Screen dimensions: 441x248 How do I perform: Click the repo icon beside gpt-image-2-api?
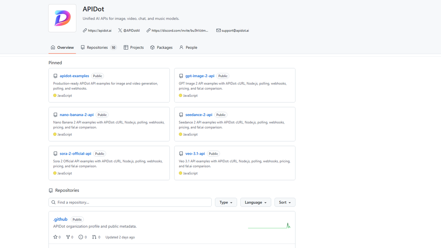(181, 76)
